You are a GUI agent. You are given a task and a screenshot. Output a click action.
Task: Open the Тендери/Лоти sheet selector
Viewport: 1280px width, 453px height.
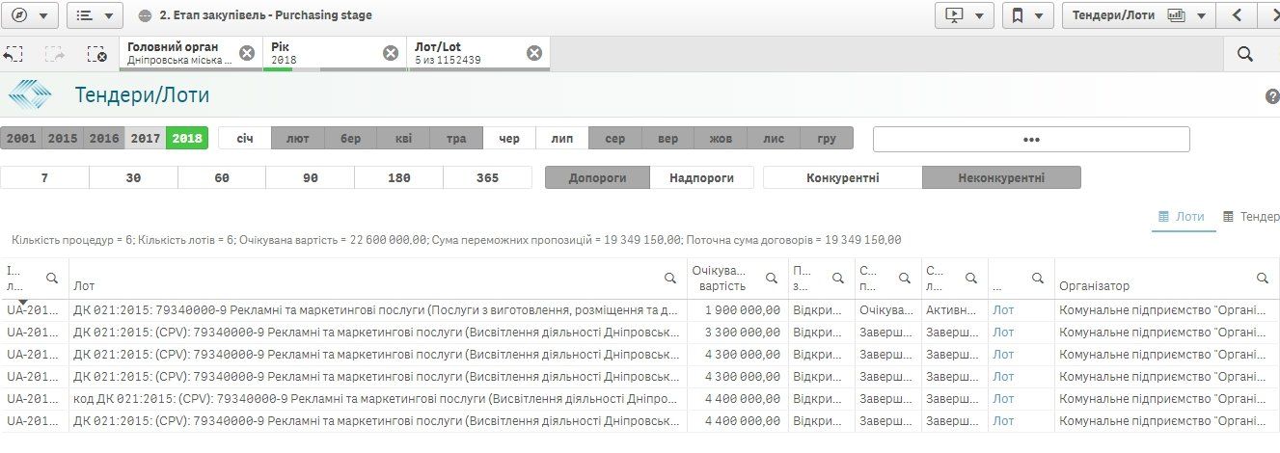[x=1138, y=15]
